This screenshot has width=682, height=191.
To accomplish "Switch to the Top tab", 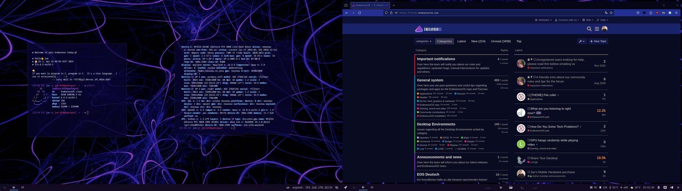I will [x=519, y=41].
